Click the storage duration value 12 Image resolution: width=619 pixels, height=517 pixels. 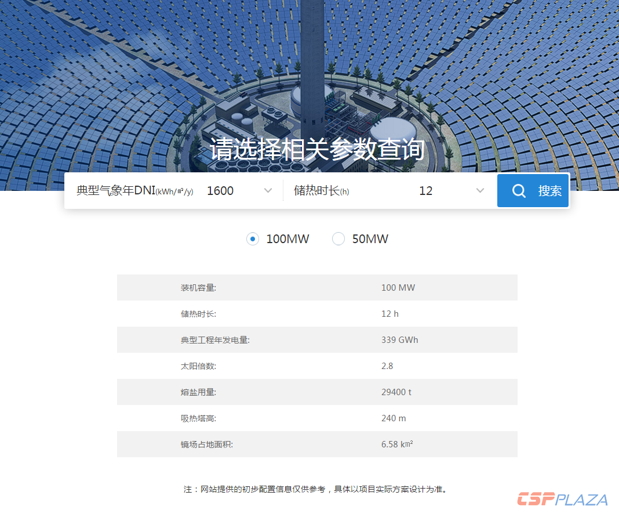pyautogui.click(x=426, y=190)
